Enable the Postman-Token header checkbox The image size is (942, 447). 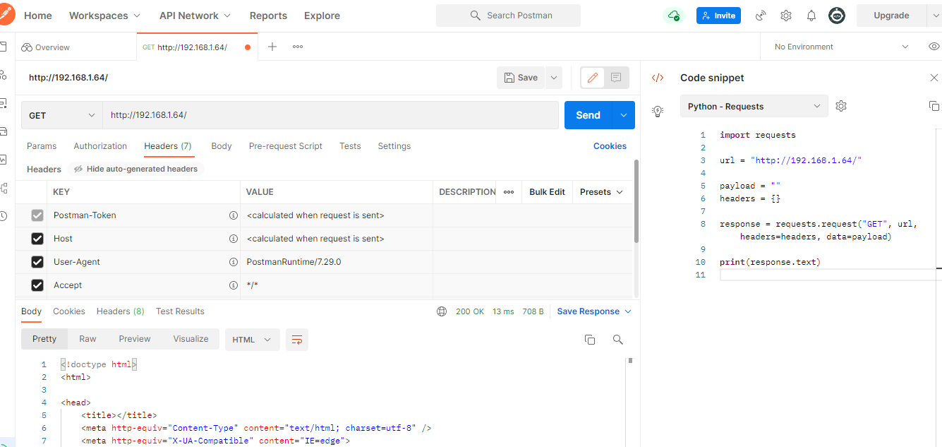point(37,215)
